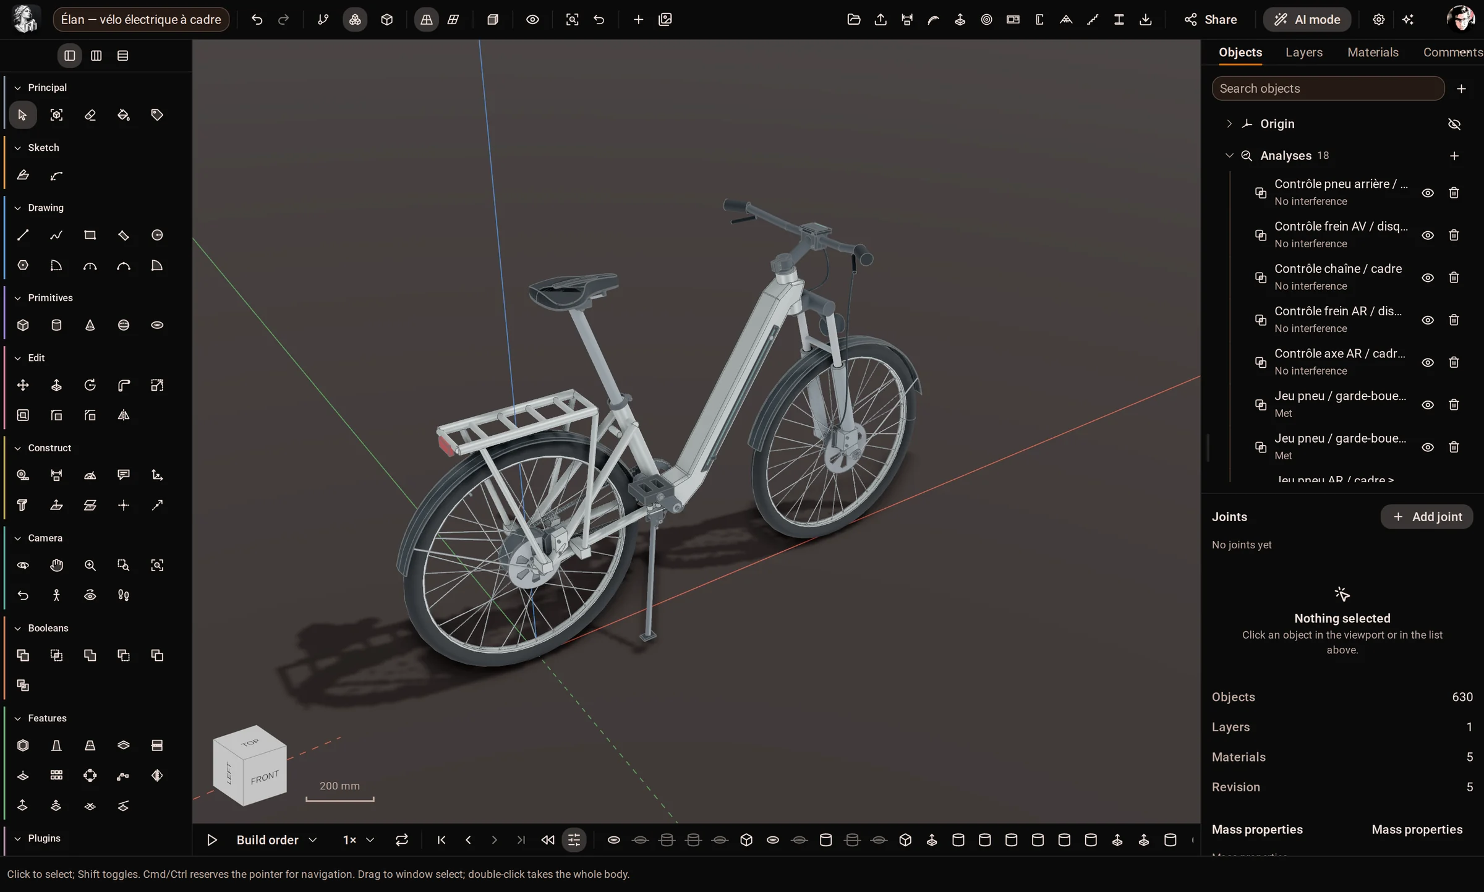Click Add joint button

click(x=1427, y=517)
